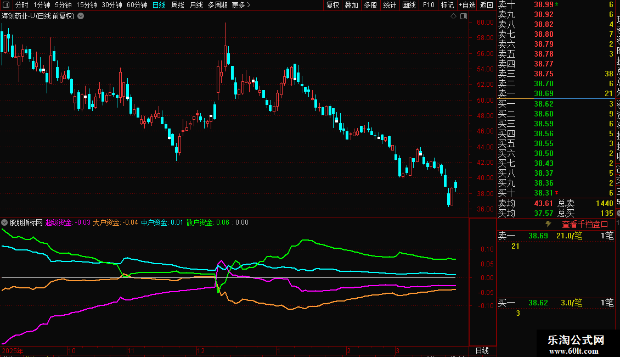Expand the 更多 periods menu
The image size is (620, 357).
[x=241, y=5]
